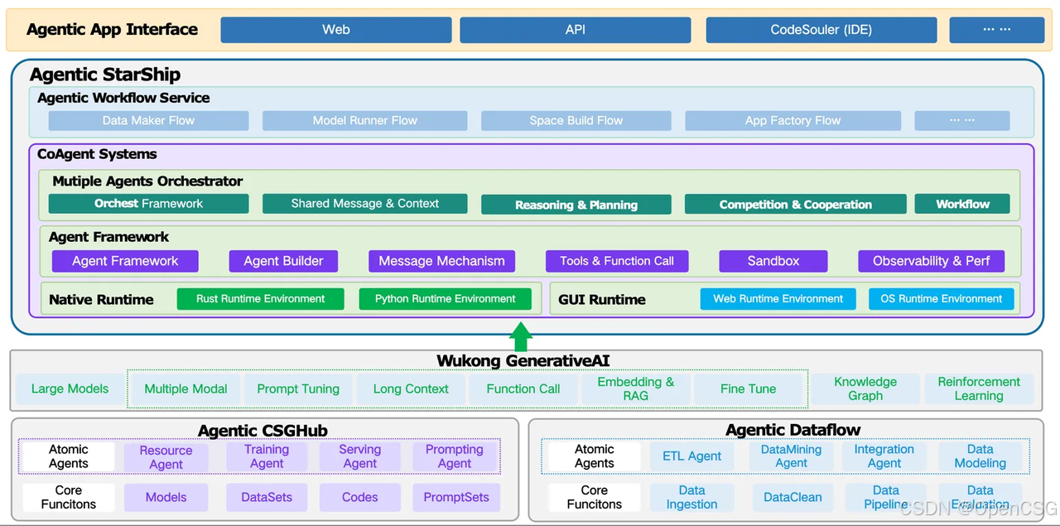Click the DataSets box
This screenshot has width=1060, height=526.
tap(267, 497)
